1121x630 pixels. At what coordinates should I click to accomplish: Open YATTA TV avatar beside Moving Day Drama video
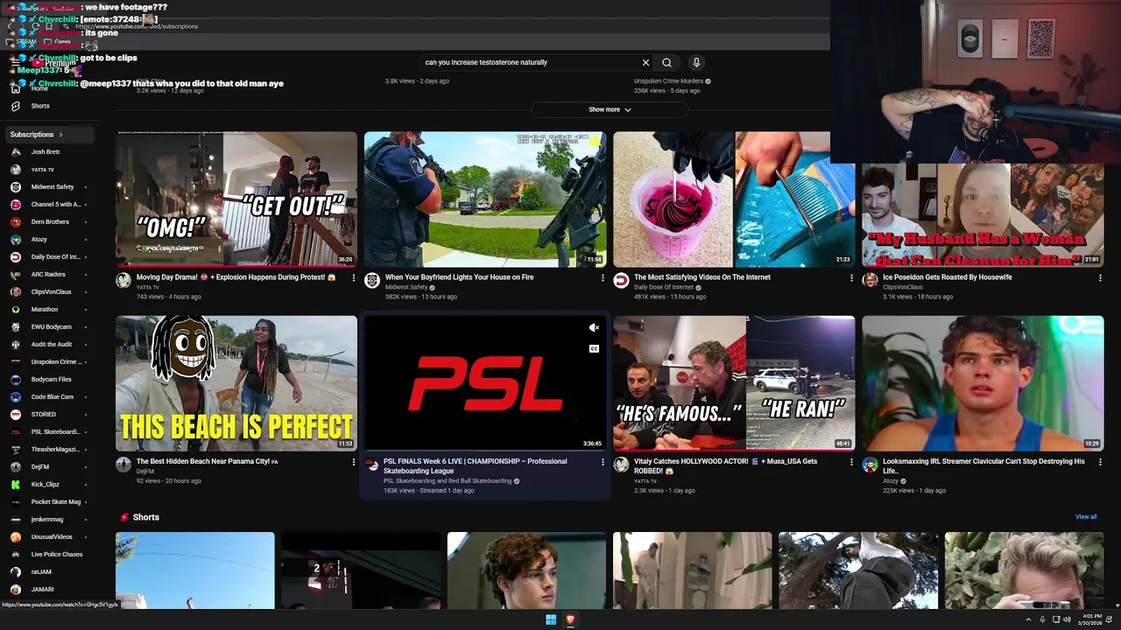click(x=123, y=280)
